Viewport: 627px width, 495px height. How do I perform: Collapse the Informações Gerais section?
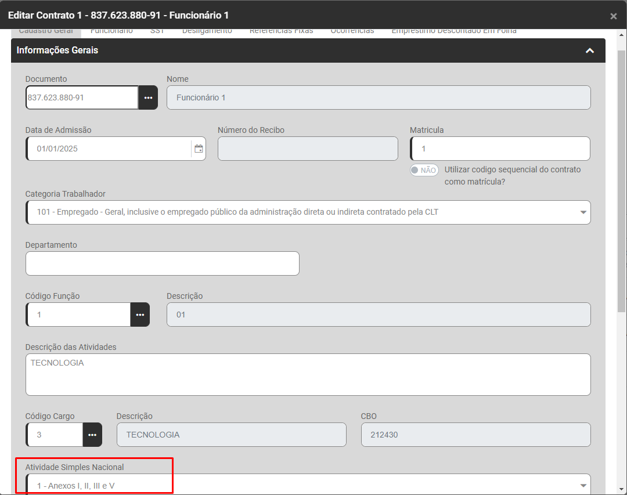point(589,51)
